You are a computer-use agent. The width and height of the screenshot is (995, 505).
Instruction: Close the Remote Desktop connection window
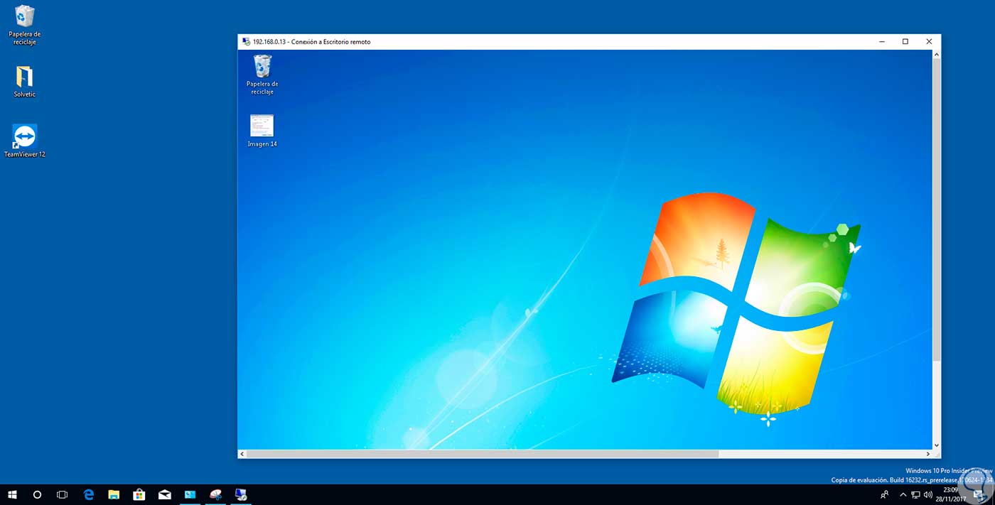[929, 42]
